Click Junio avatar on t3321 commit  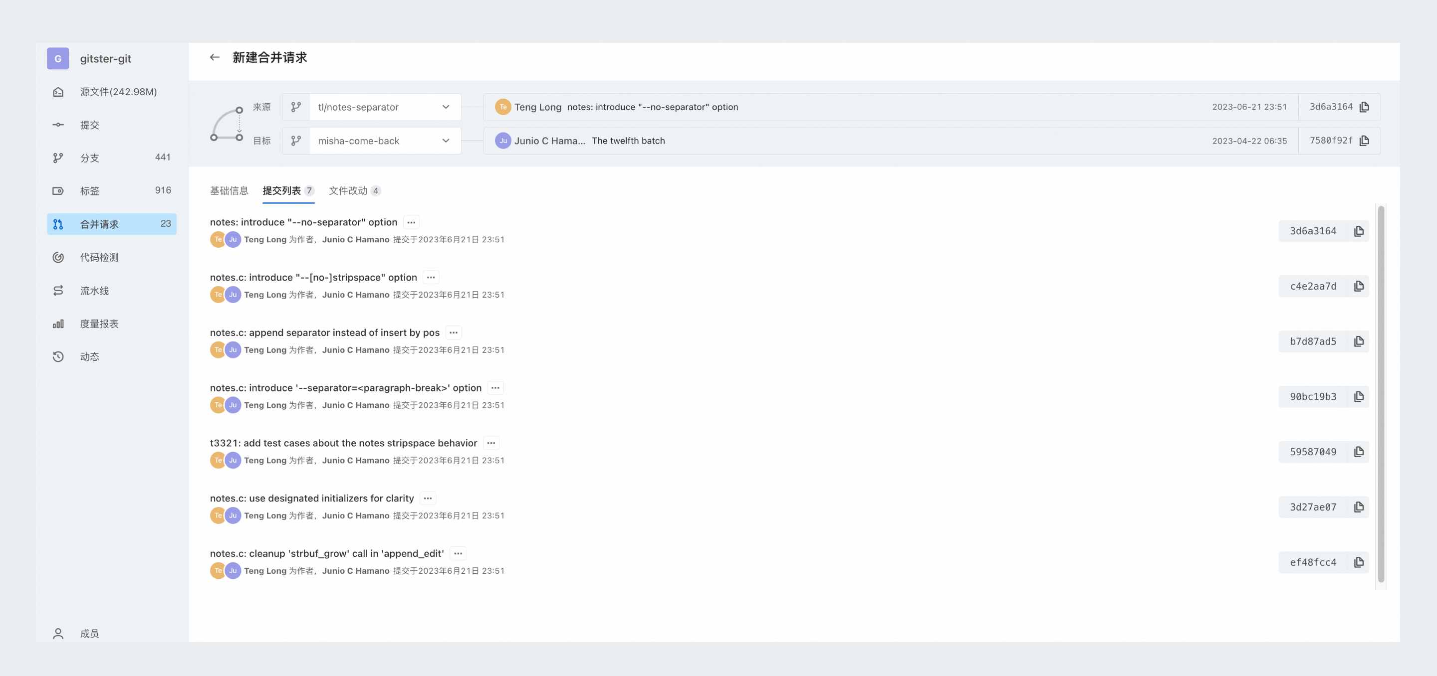[x=233, y=460]
